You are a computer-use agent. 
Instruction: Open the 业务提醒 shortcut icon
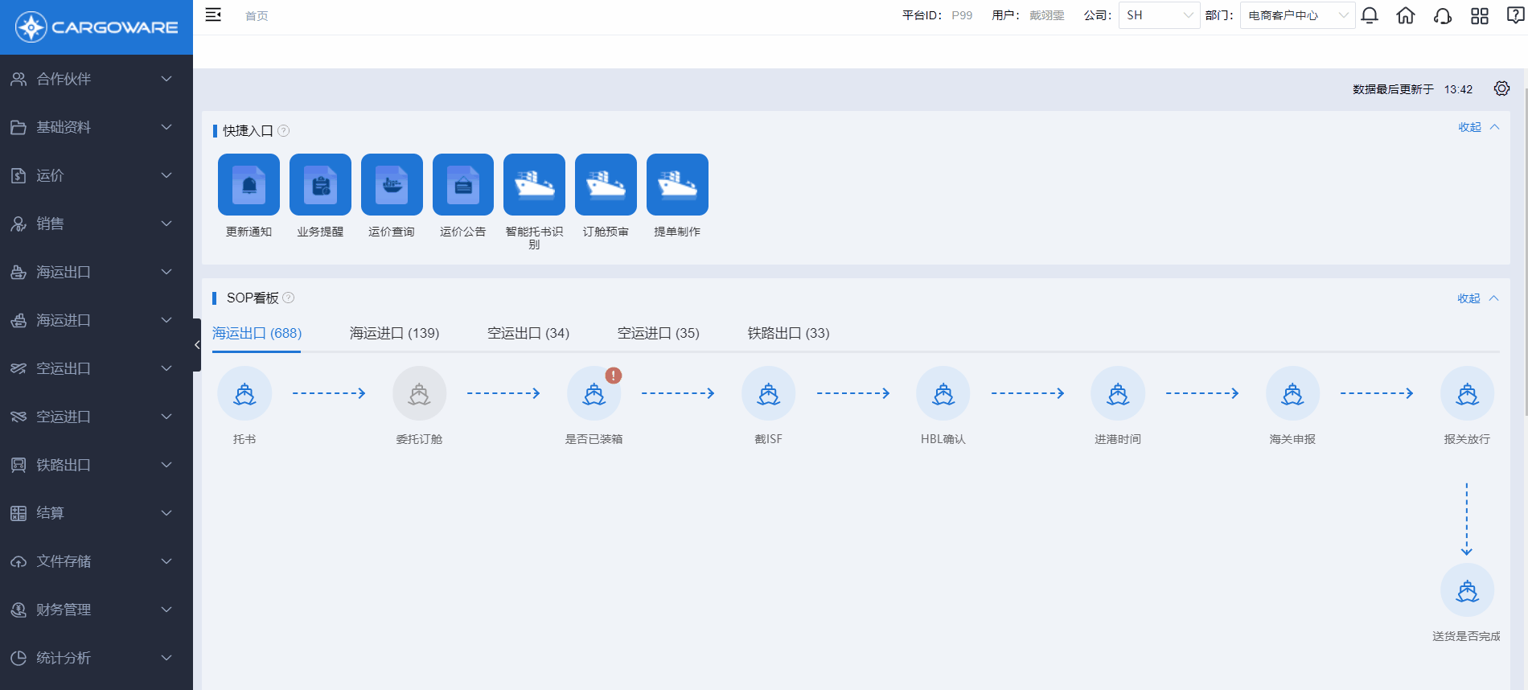[x=320, y=184]
